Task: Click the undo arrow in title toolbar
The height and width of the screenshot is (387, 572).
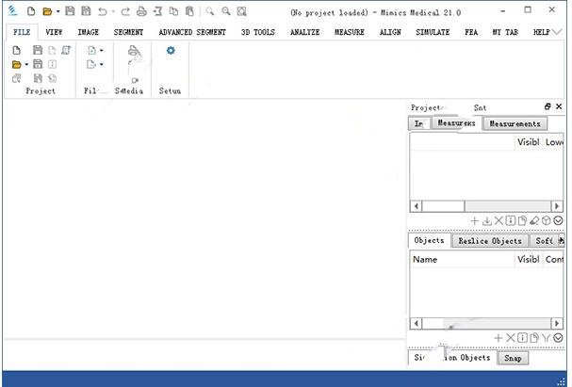Action: tap(102, 11)
